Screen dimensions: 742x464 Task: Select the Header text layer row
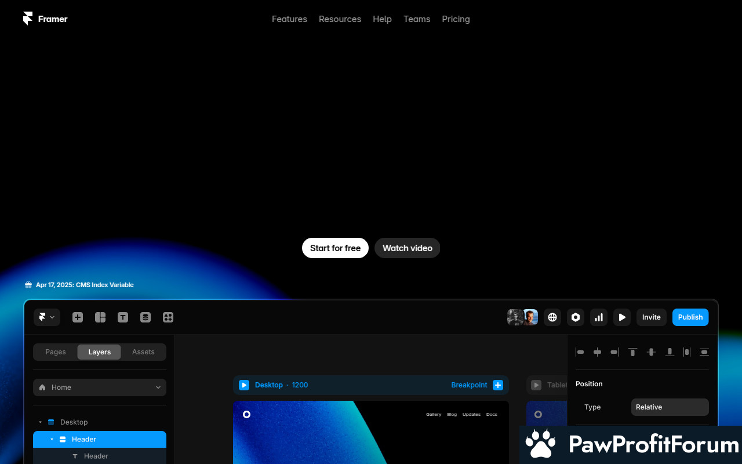tap(100, 456)
